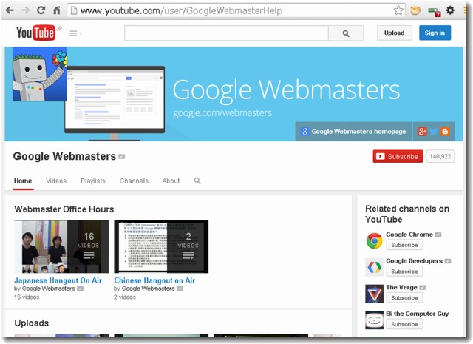Open the extension icon with red 7 badge
The width and height of the screenshot is (473, 344).
435,12
